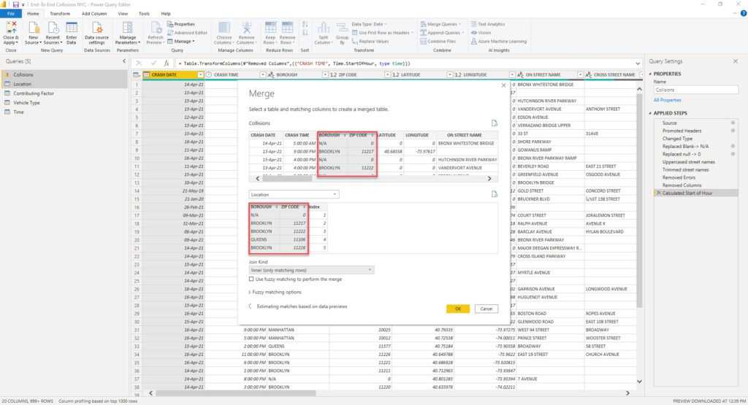Click the gear icon beside the Source step
The height and width of the screenshot is (405, 748).
click(733, 123)
